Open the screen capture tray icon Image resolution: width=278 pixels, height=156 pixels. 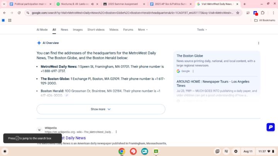(217, 151)
